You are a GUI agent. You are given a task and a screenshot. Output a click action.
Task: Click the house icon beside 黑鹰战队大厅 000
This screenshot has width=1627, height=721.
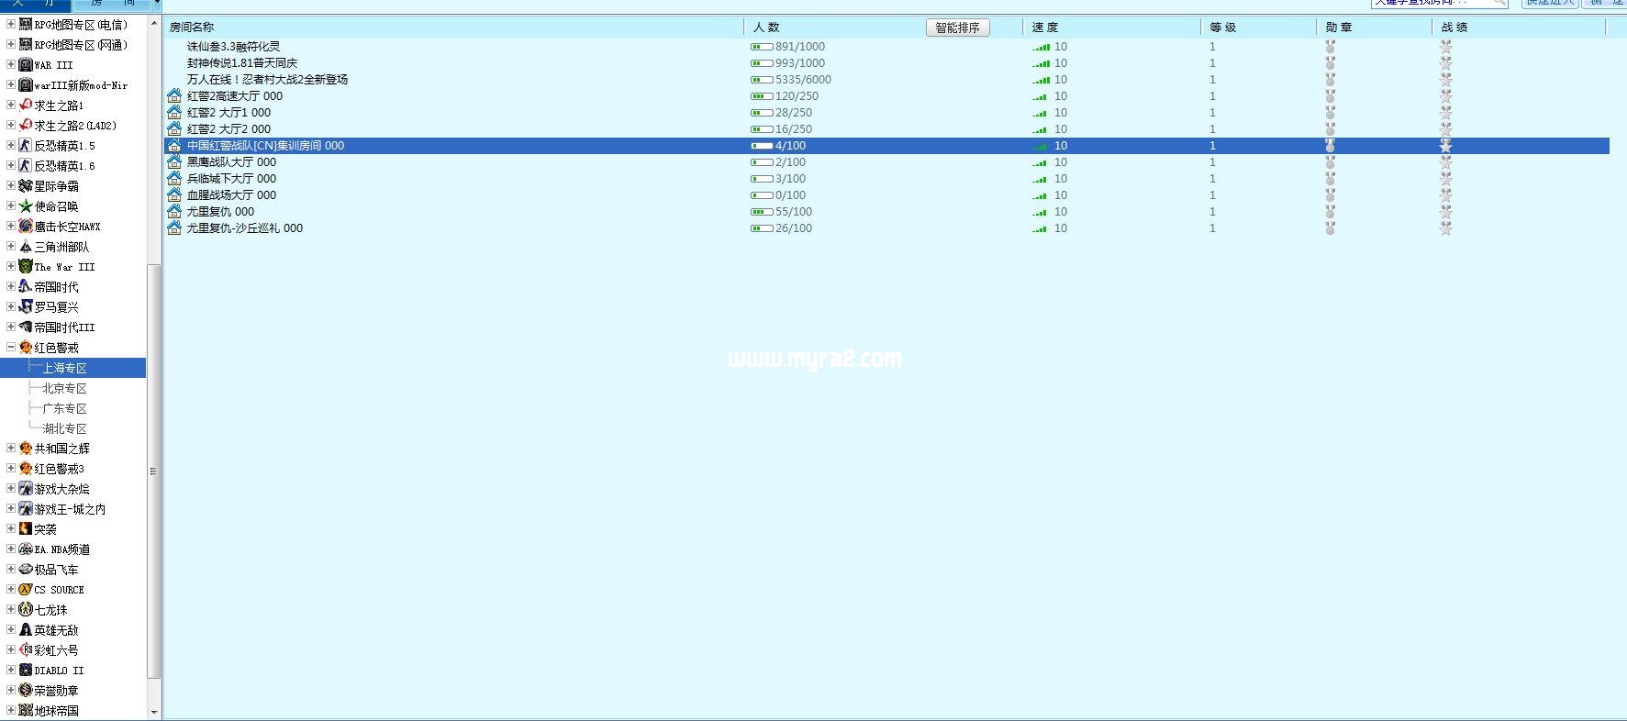174,162
